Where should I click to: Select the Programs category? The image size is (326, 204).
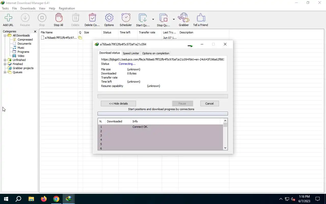tap(23, 52)
